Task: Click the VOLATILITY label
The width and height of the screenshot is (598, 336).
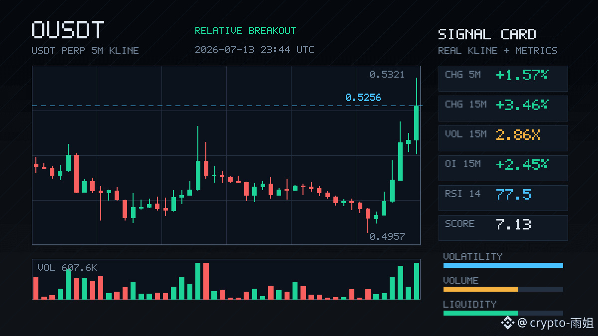Action: pyautogui.click(x=473, y=256)
